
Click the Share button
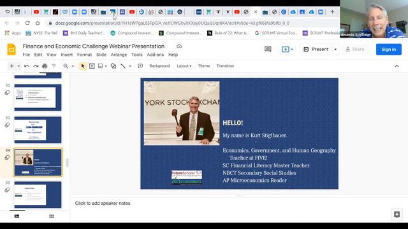(x=354, y=50)
